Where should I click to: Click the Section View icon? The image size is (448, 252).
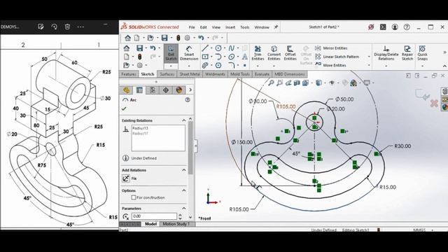pyautogui.click(x=297, y=83)
